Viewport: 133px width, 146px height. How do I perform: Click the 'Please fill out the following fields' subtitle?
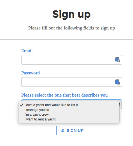pyautogui.click(x=72, y=28)
